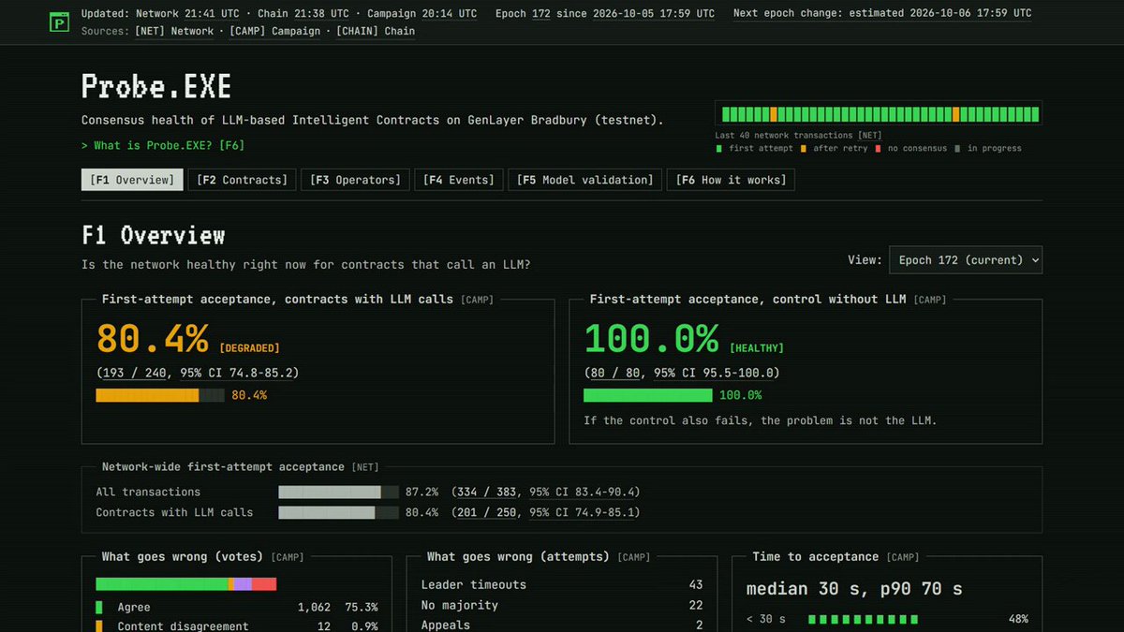The image size is (1124, 632).
Task: Click the green control acceptance progress bar
Action: (x=647, y=395)
